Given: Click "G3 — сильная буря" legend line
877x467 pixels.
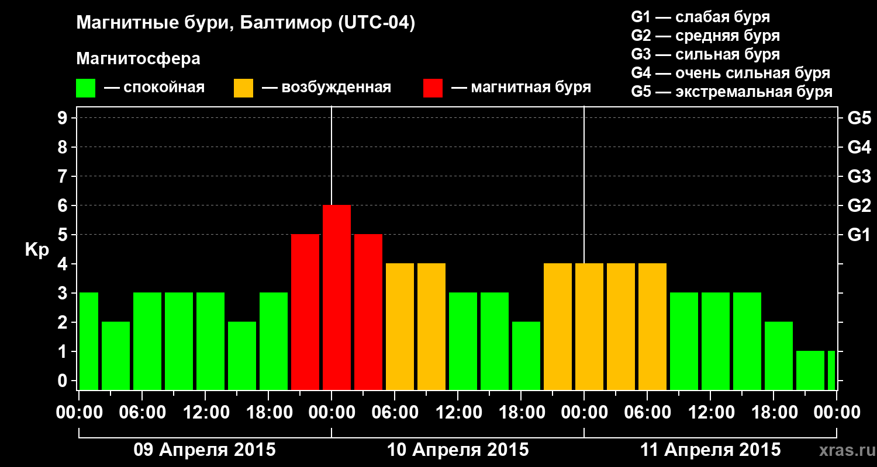Looking at the screenshot, I should (x=706, y=54).
